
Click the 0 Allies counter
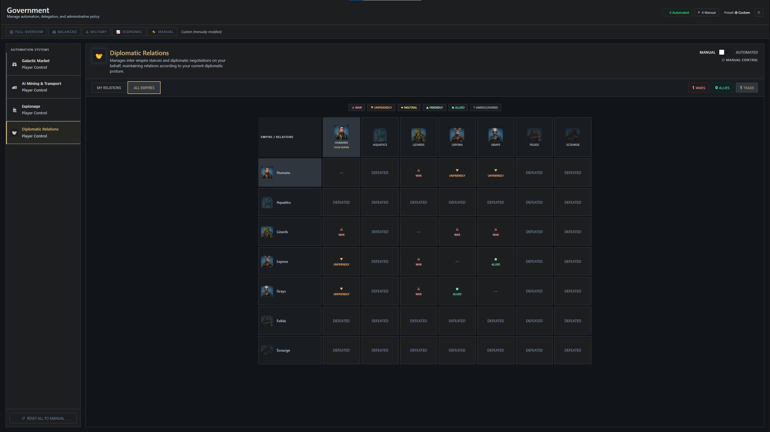pos(722,88)
